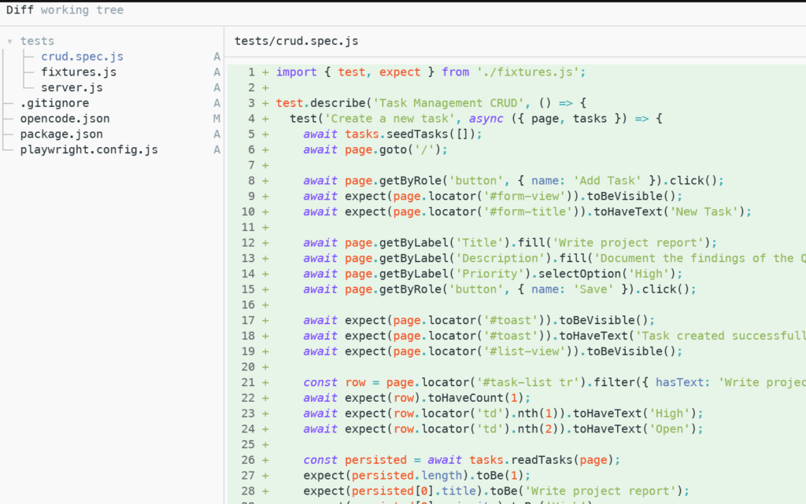806x504 pixels.
Task: Click the 'working tree' label
Action: tap(82, 9)
